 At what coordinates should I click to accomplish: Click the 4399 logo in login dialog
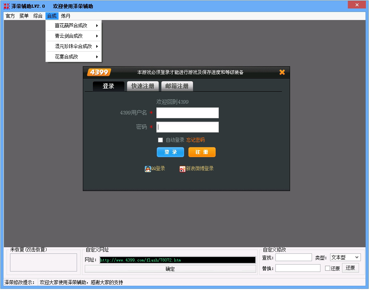[99, 72]
